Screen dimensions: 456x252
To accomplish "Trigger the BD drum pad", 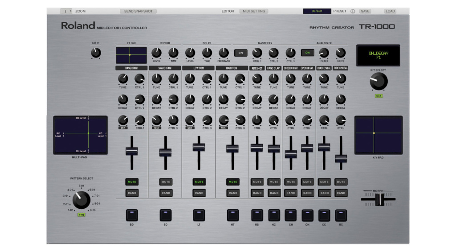I will pyautogui.click(x=132, y=215).
